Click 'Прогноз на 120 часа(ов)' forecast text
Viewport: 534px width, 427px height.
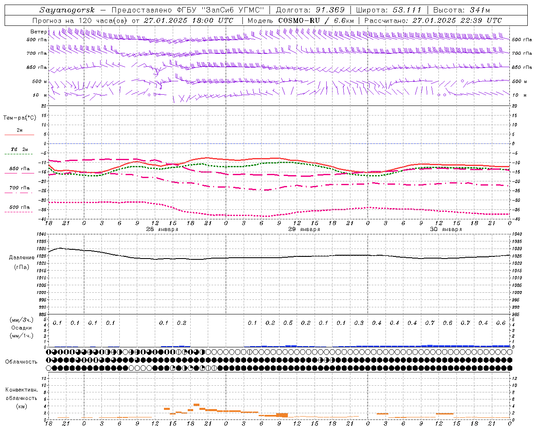click(80, 20)
